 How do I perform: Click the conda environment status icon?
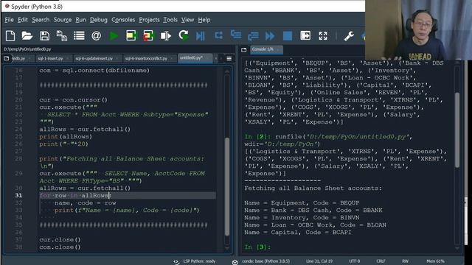click(235, 262)
